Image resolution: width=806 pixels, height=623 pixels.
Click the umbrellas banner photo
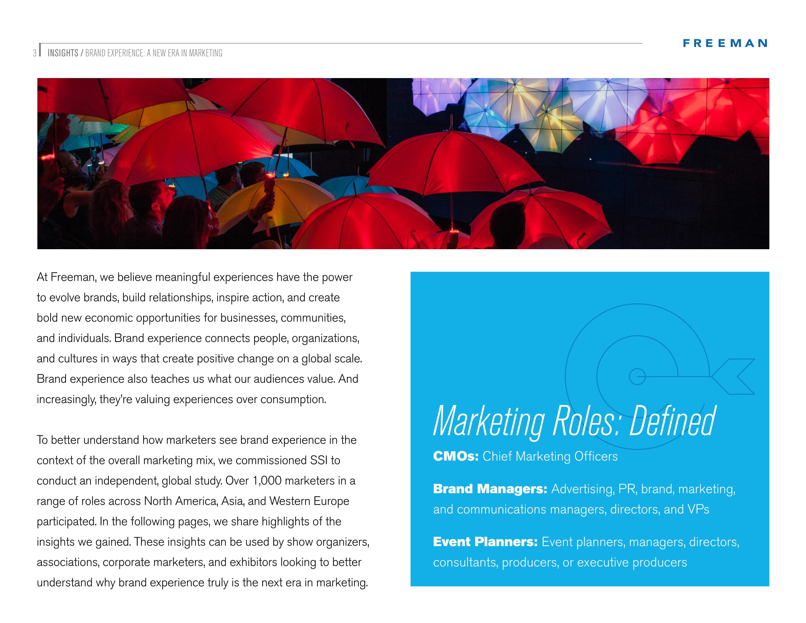click(403, 163)
